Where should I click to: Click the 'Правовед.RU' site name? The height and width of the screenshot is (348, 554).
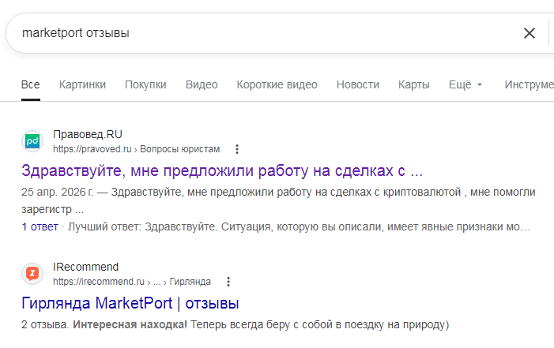point(88,134)
